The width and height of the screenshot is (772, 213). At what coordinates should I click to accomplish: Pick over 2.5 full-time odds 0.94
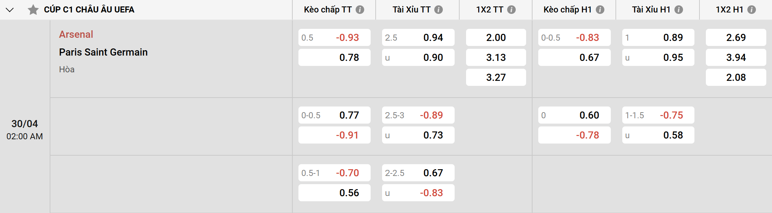tap(418, 37)
